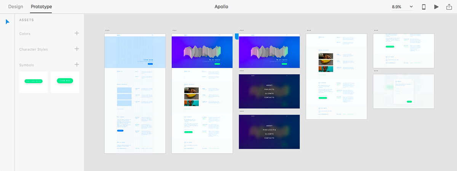
Task: Select green button in rightmost top artboard
Action: point(390,46)
